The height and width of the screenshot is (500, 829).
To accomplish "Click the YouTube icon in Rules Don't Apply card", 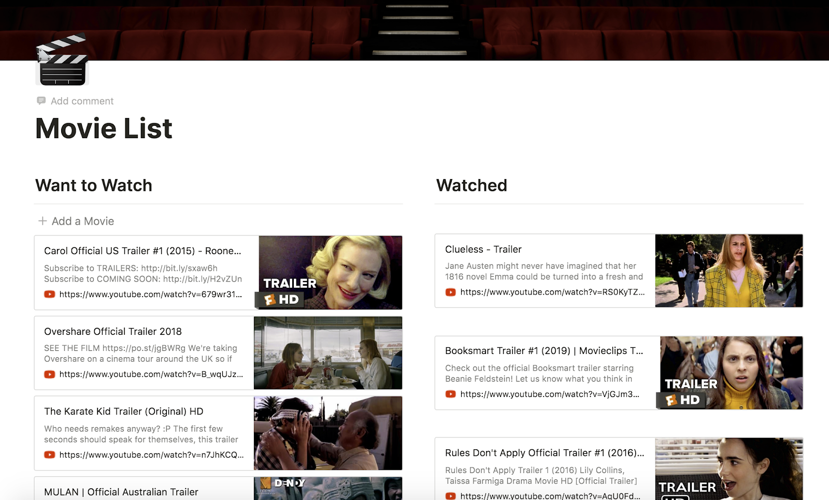I will click(x=451, y=496).
